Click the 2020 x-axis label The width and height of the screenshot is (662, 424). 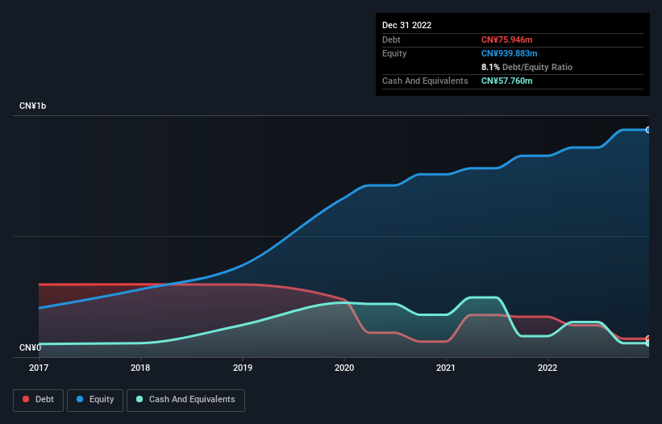[344, 368]
